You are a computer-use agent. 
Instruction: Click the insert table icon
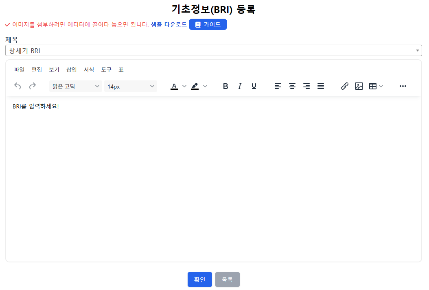click(372, 86)
